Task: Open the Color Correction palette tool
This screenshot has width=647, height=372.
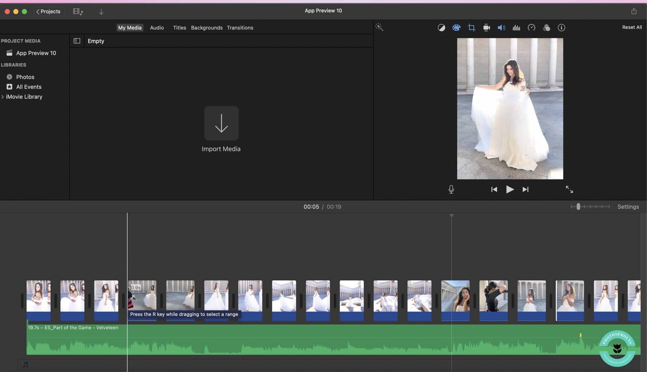Action: pyautogui.click(x=456, y=28)
